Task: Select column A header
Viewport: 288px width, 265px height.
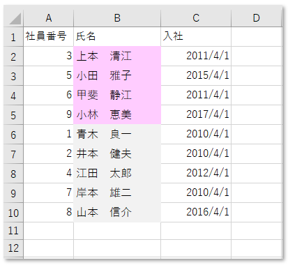Action: point(49,18)
